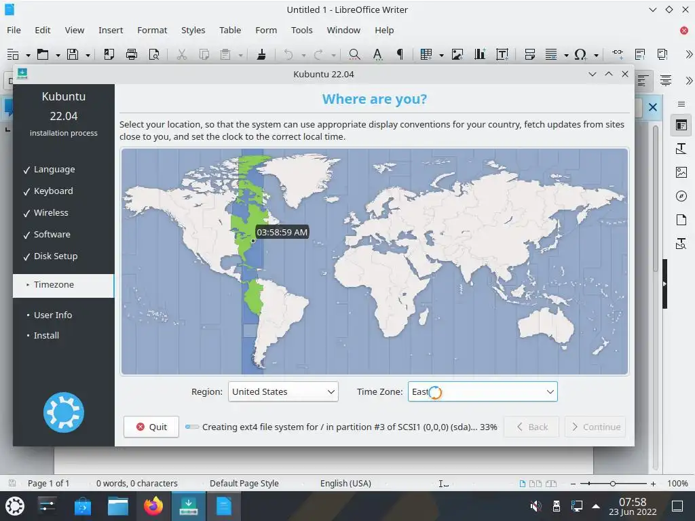Click the Insert Image icon
The width and height of the screenshot is (695, 521).
pos(457,54)
